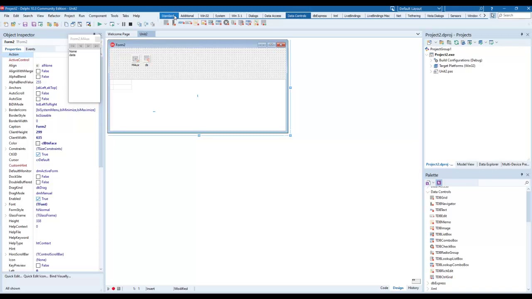Toggle the AutoScroll checkbox
532x299 pixels.
38,93
